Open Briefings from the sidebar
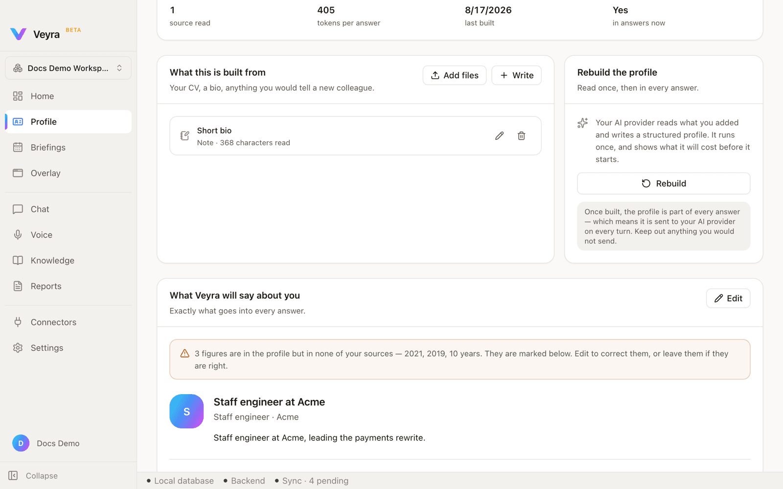Screen dimensions: 783x489 (68, 148)
